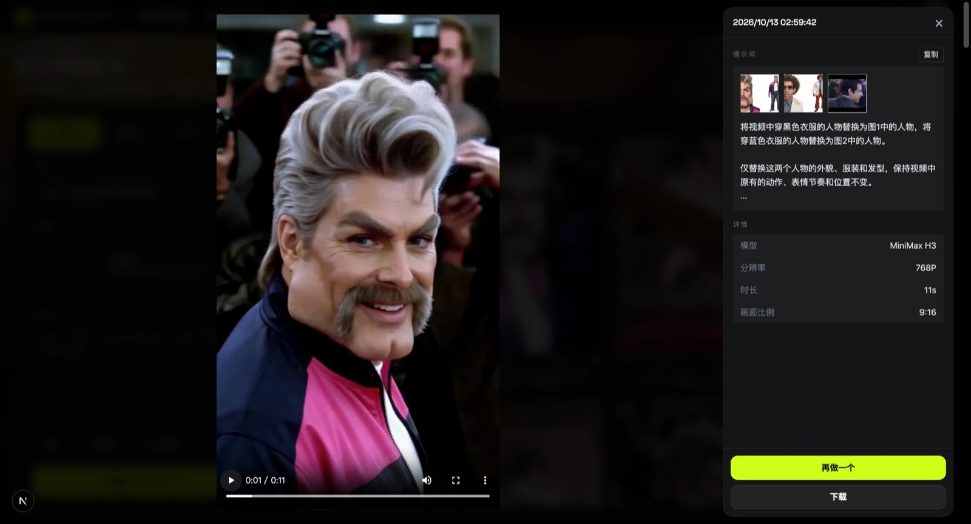The height and width of the screenshot is (524, 971).
Task: Copy the prompt with 复制 button
Action: pyautogui.click(x=931, y=55)
